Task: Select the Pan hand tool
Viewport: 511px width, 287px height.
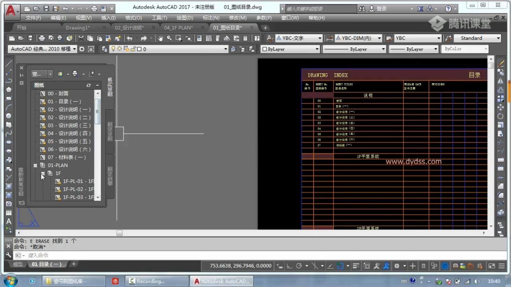Action: (x=160, y=38)
